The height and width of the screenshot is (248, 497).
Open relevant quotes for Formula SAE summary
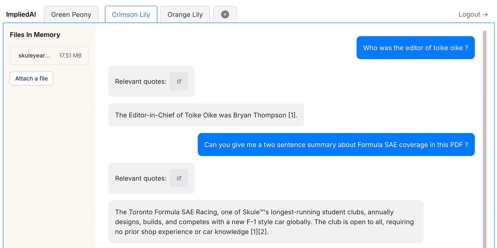179,178
